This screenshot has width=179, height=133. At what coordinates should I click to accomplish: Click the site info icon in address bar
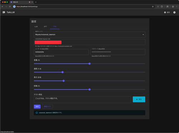point(14,6)
